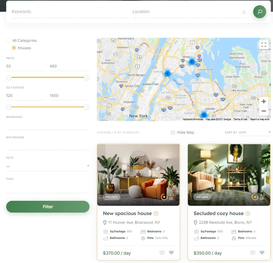Click '2298 Newbold Ave, Bronx, NY' address
Image resolution: width=273 pixels, height=263 pixels.
click(225, 223)
